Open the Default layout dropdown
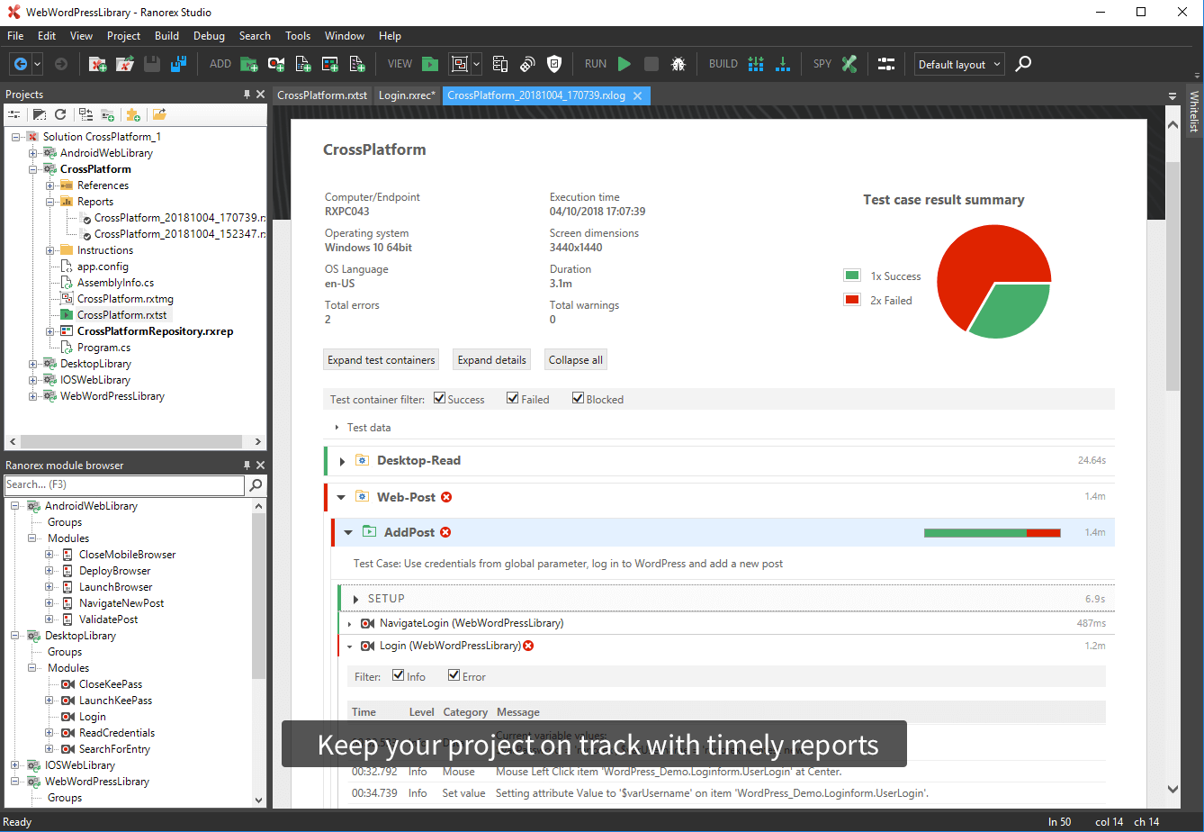This screenshot has height=832, width=1204. coord(960,64)
